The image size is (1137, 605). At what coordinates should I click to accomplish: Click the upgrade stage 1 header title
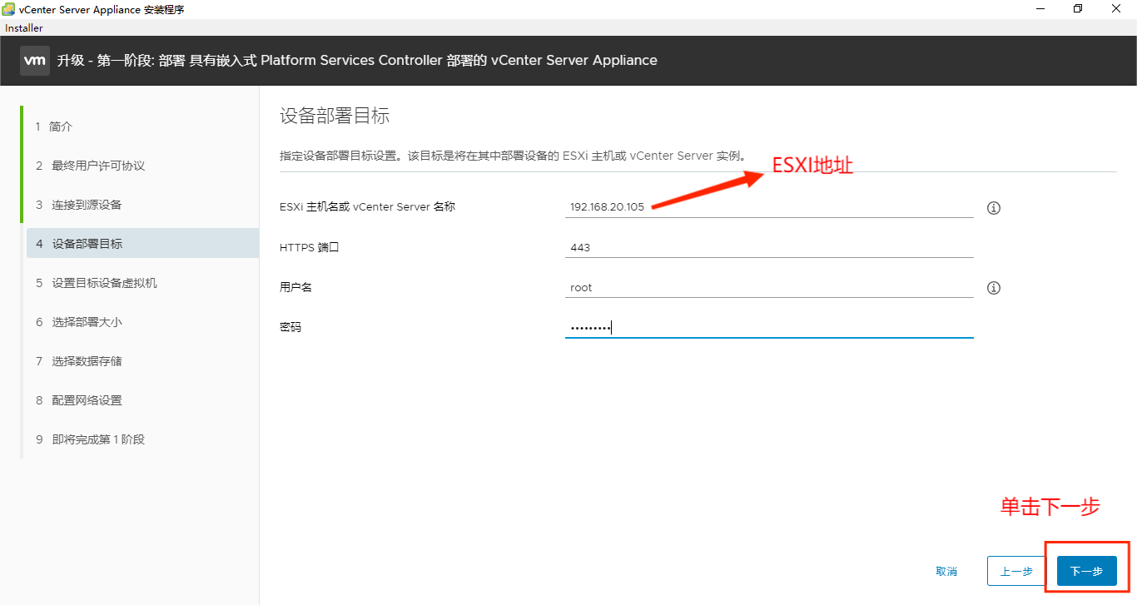(357, 61)
